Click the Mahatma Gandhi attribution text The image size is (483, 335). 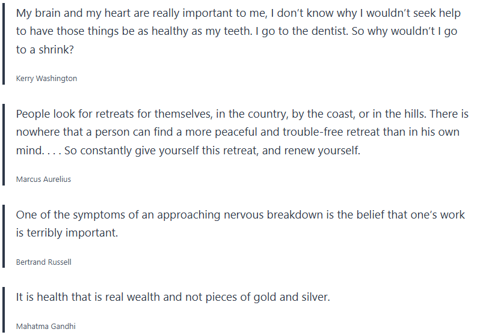46,326
